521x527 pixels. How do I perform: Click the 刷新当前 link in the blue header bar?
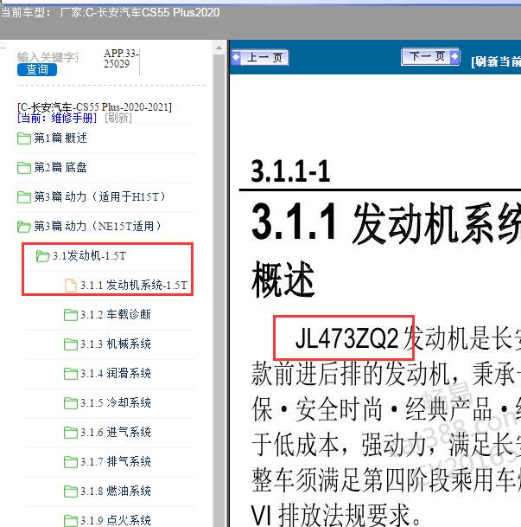[496, 61]
